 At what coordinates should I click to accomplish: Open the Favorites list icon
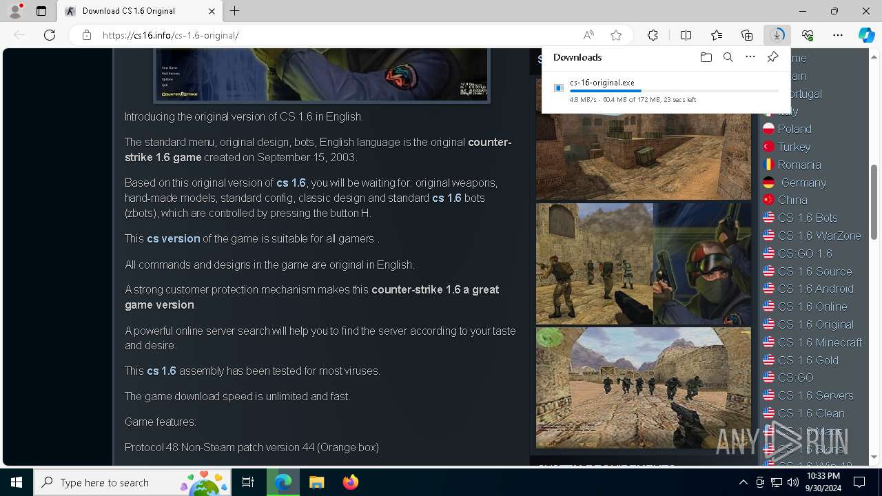tap(717, 35)
